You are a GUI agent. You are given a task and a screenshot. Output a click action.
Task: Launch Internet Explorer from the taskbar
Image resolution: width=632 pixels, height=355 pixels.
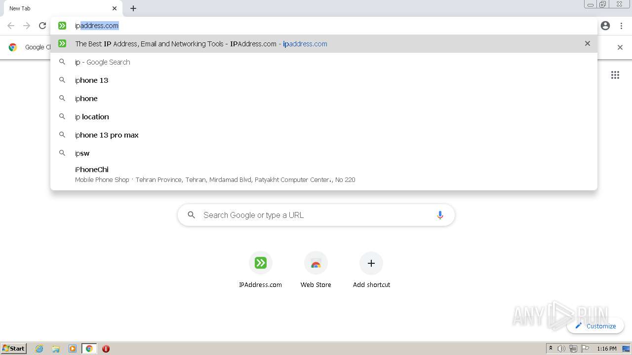(x=39, y=349)
